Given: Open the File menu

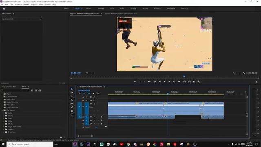Looking at the screenshot, I should click(x=2, y=4).
